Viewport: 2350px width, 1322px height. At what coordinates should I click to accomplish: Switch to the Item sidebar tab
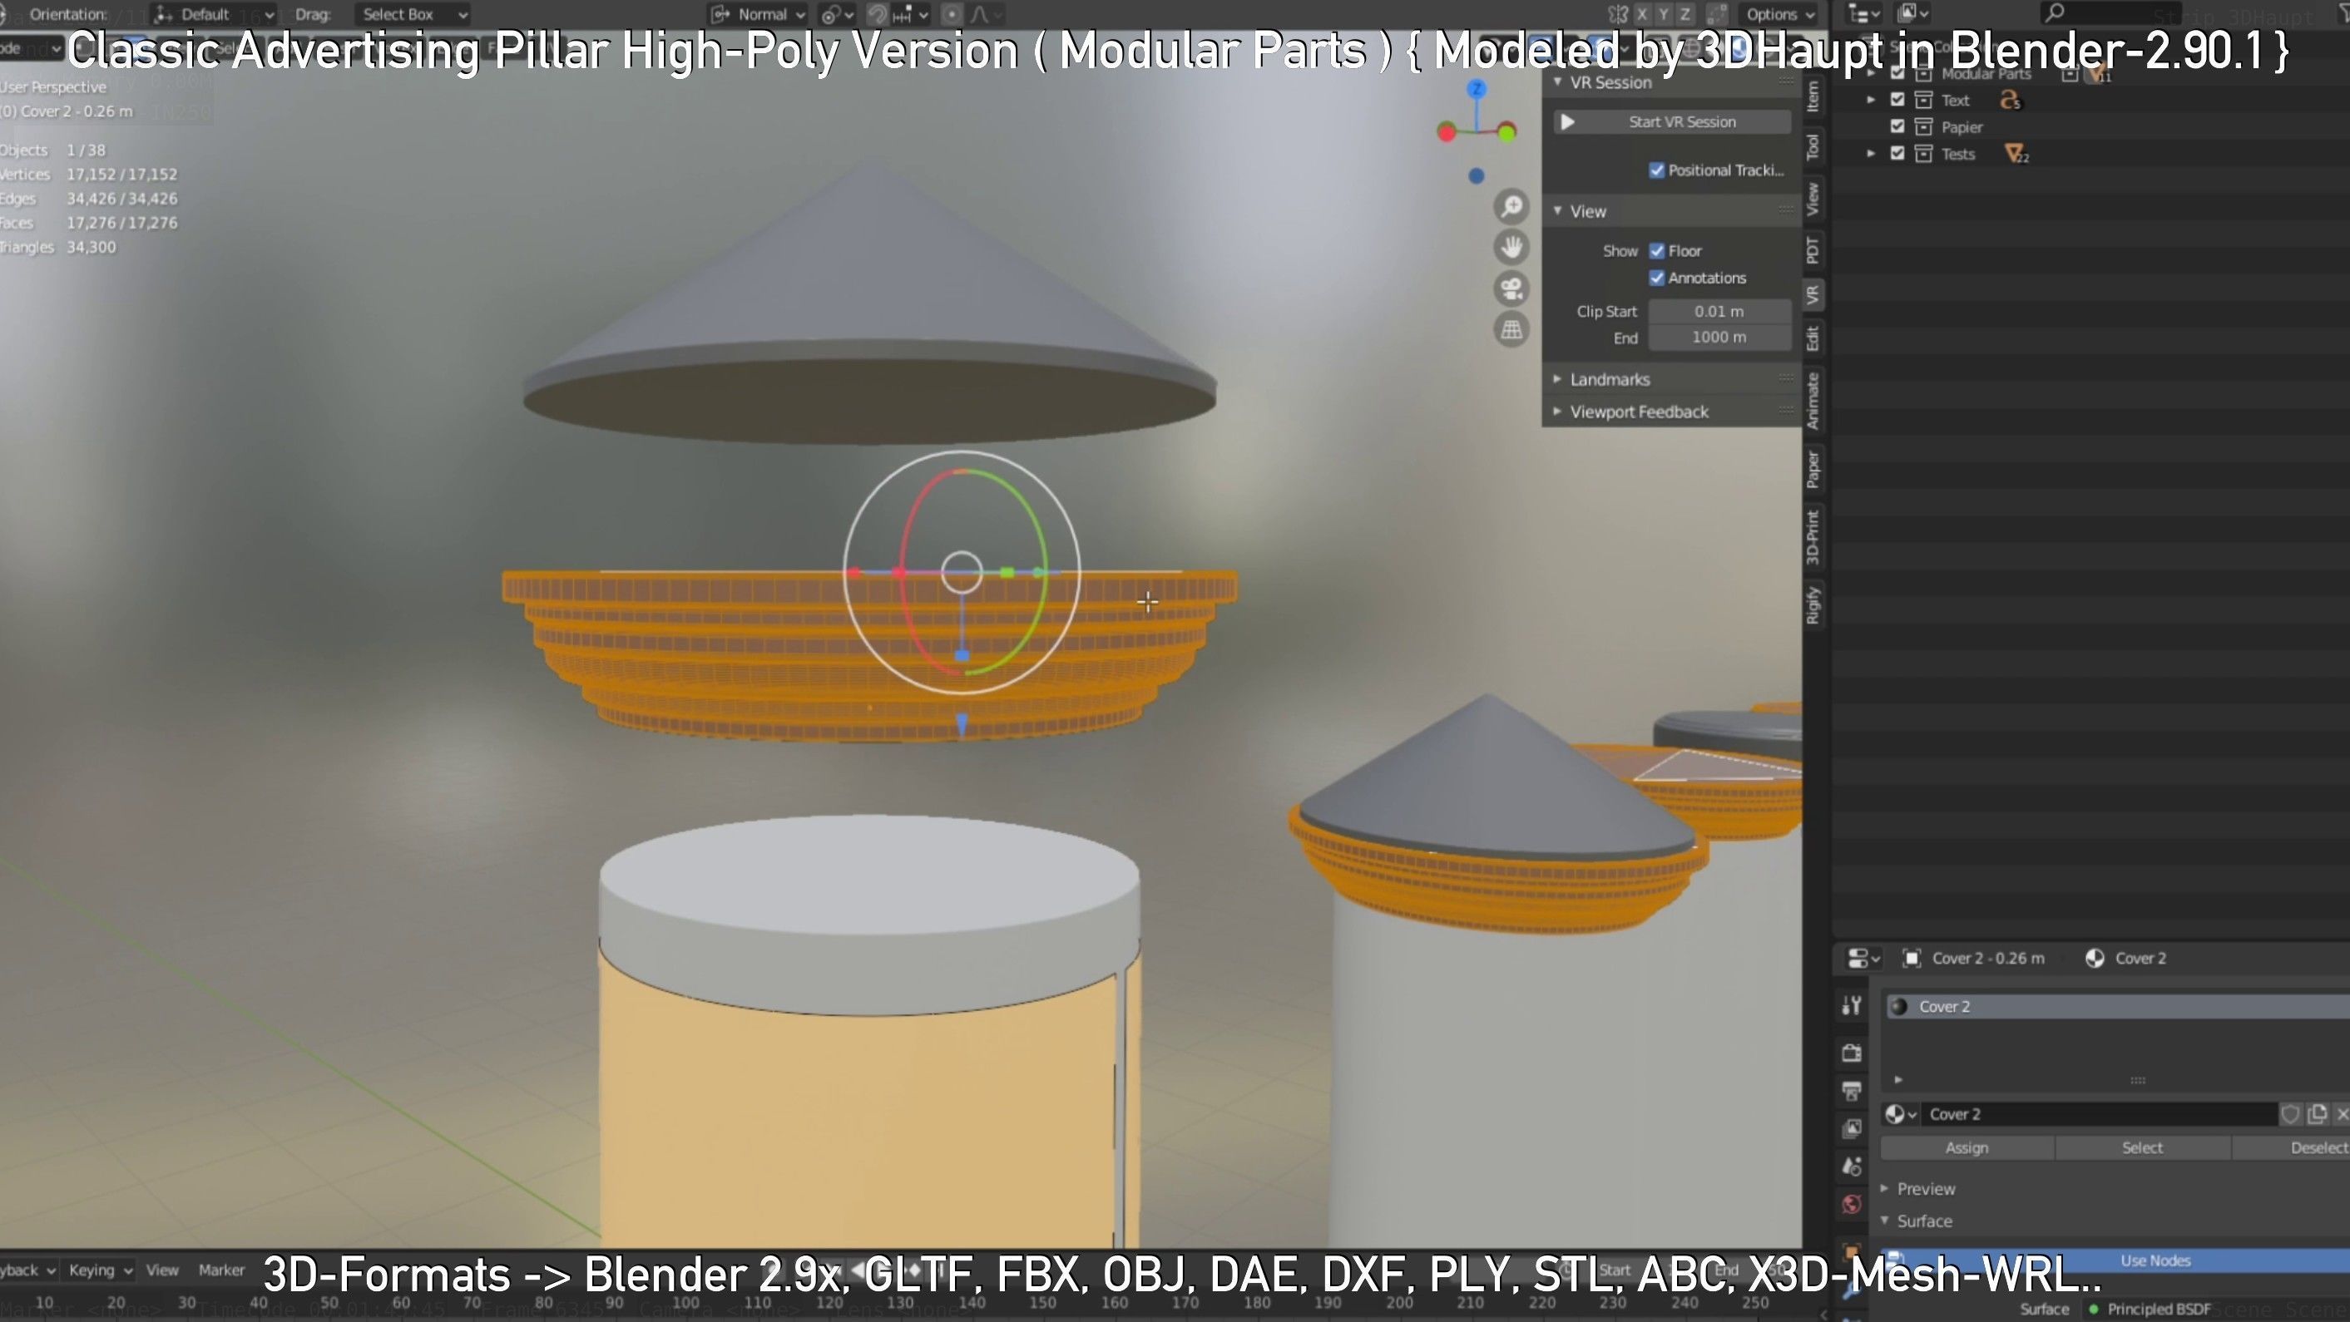coord(1813,96)
